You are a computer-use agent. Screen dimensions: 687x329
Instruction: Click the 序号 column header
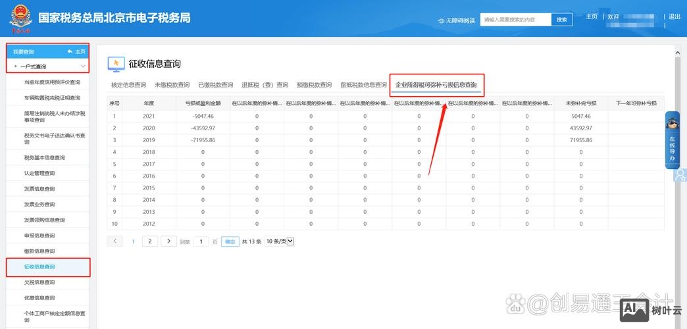pyautogui.click(x=114, y=103)
